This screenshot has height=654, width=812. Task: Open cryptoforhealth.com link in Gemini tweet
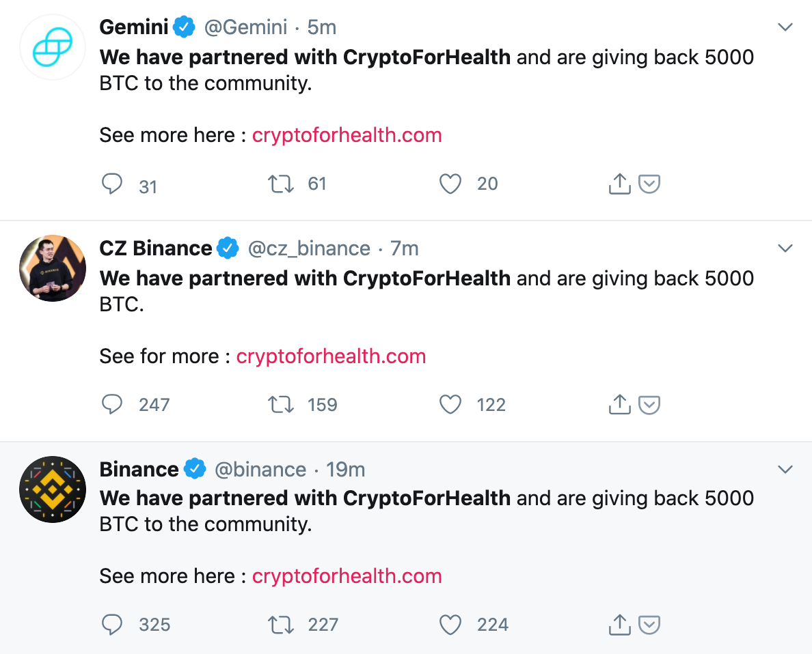click(x=347, y=135)
